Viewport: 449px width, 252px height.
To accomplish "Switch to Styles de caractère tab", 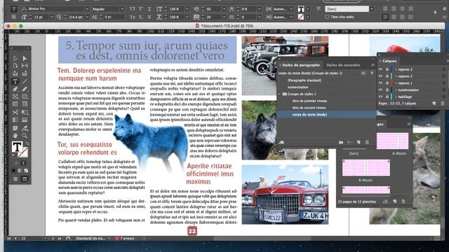I will click(343, 65).
